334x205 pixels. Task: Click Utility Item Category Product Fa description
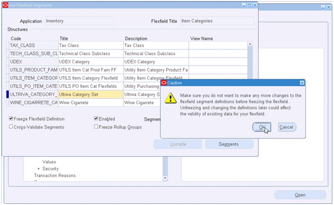point(156,70)
